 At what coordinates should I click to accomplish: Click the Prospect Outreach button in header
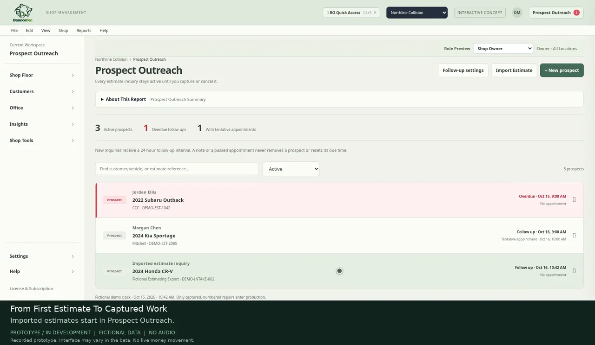[556, 13]
